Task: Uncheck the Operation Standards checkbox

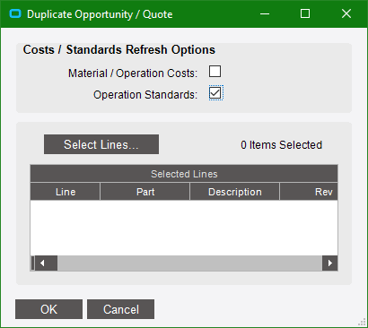Action: pos(215,93)
